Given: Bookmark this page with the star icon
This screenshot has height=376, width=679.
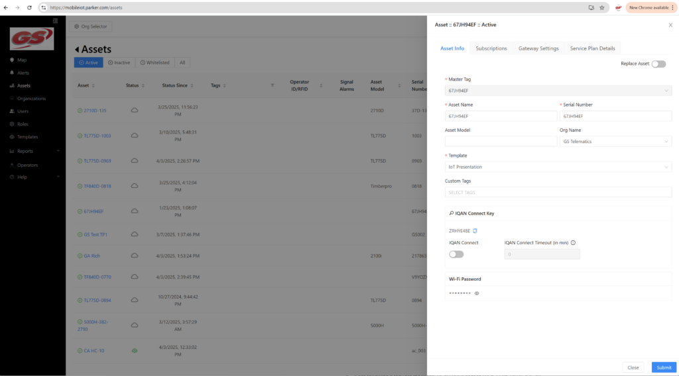Looking at the screenshot, I should point(601,7).
